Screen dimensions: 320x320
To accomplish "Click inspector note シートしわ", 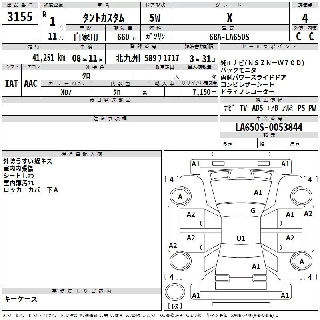I will [18, 176].
